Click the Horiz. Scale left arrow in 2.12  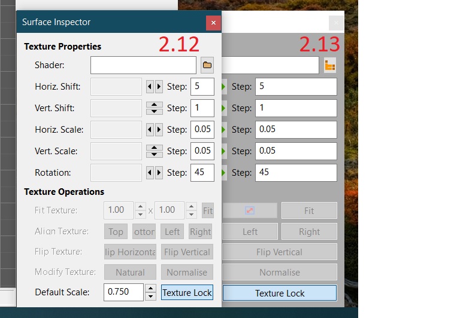click(150, 130)
